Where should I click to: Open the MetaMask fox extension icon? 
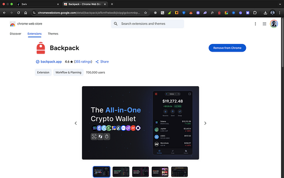coord(191,13)
